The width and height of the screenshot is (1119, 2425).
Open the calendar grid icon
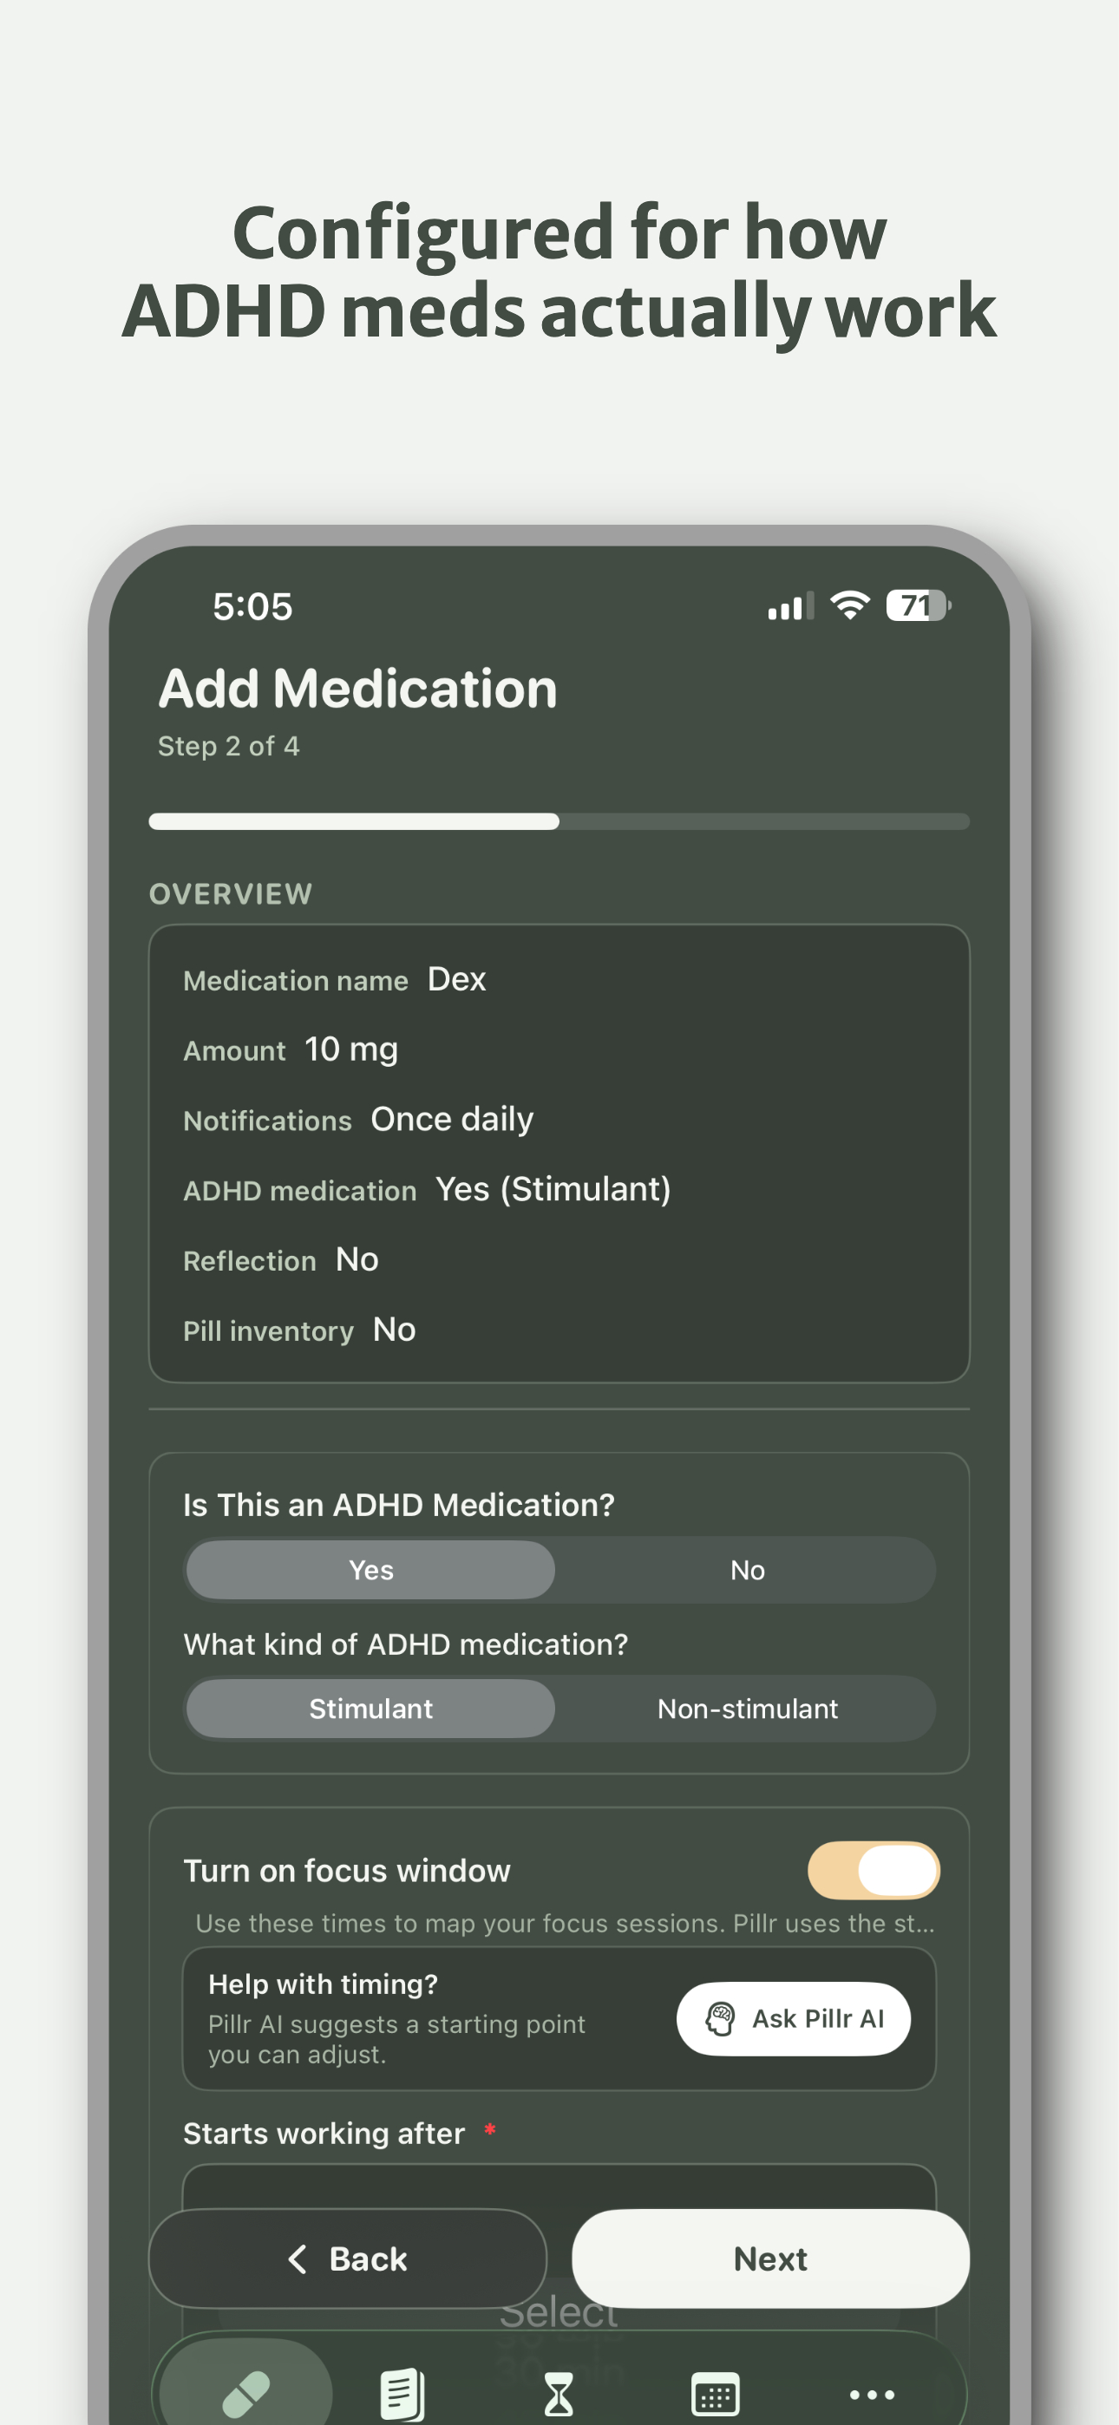[716, 2394]
